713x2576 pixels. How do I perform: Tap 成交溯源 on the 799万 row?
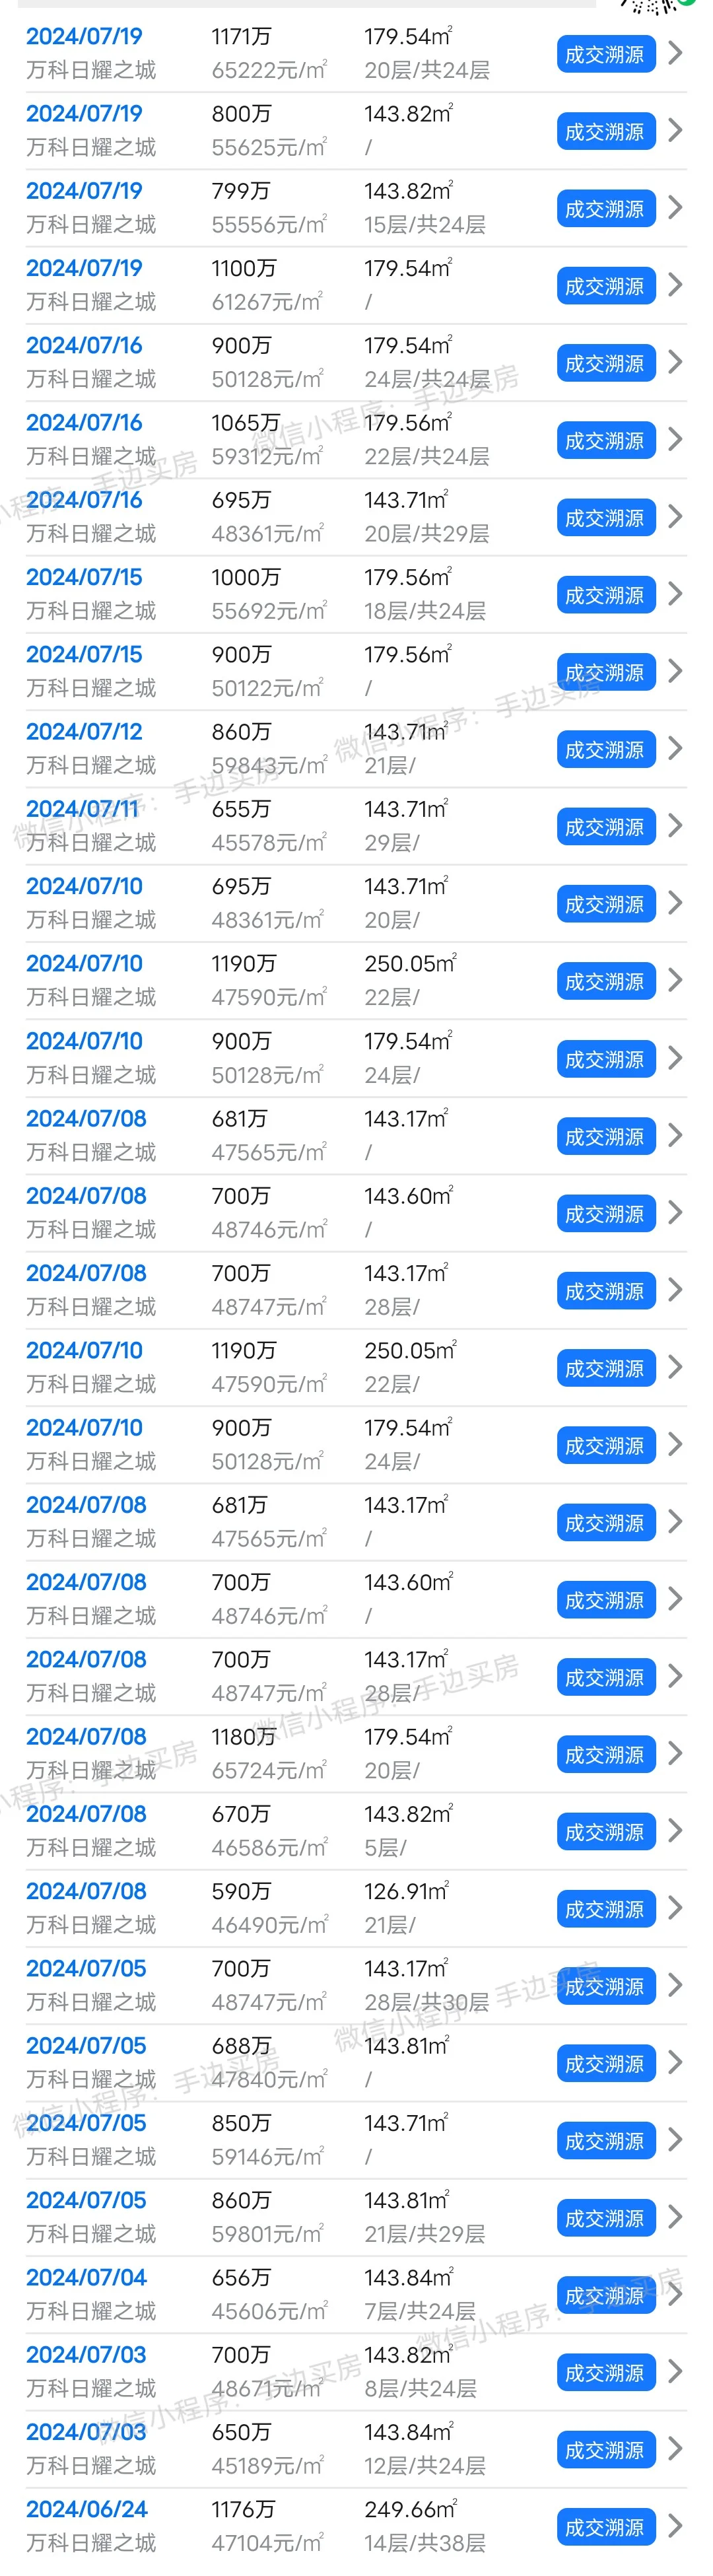605,208
